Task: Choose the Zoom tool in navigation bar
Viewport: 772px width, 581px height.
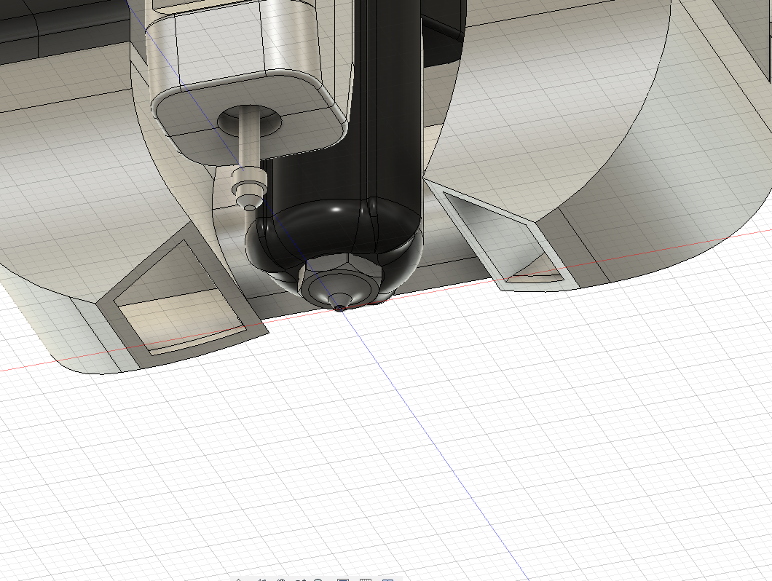Action: (x=300, y=580)
